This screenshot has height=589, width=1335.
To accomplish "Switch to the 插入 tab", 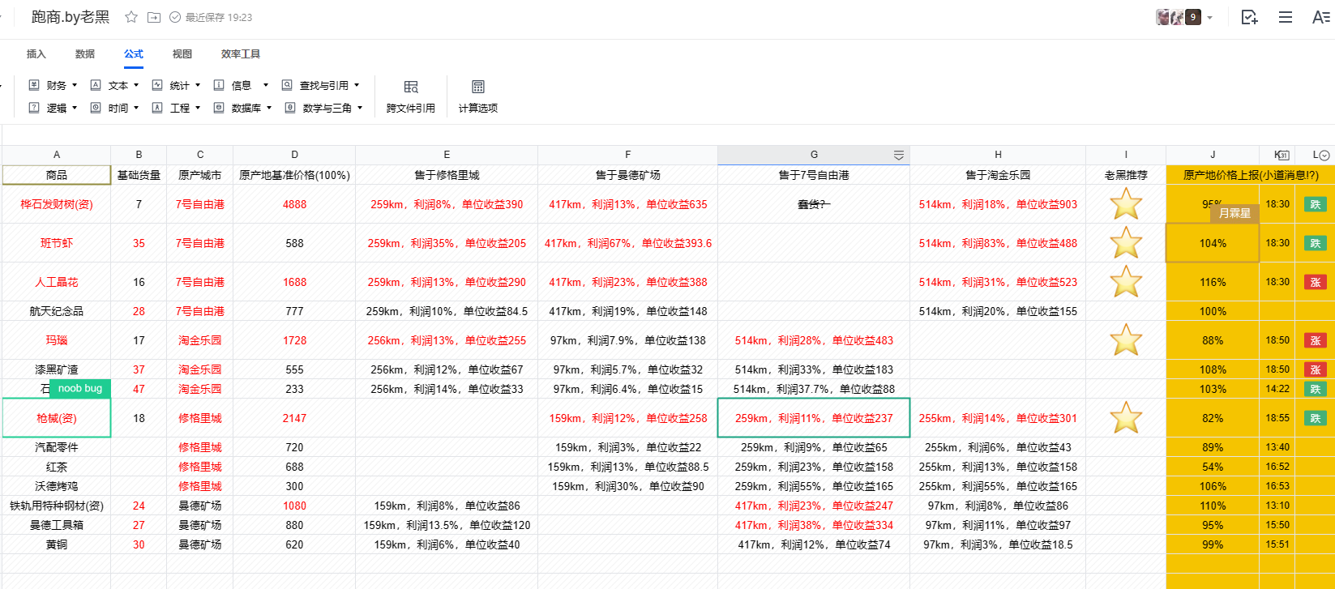I will click(36, 54).
